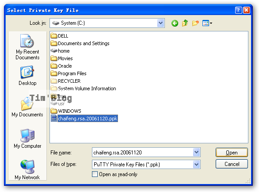
Task: Select the Program Files folder
Action: tap(69, 73)
